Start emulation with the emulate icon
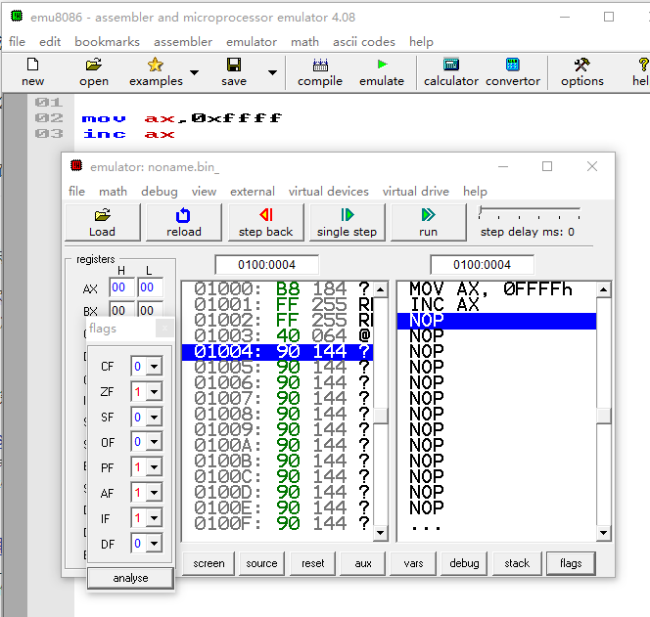The width and height of the screenshot is (650, 617). click(382, 65)
